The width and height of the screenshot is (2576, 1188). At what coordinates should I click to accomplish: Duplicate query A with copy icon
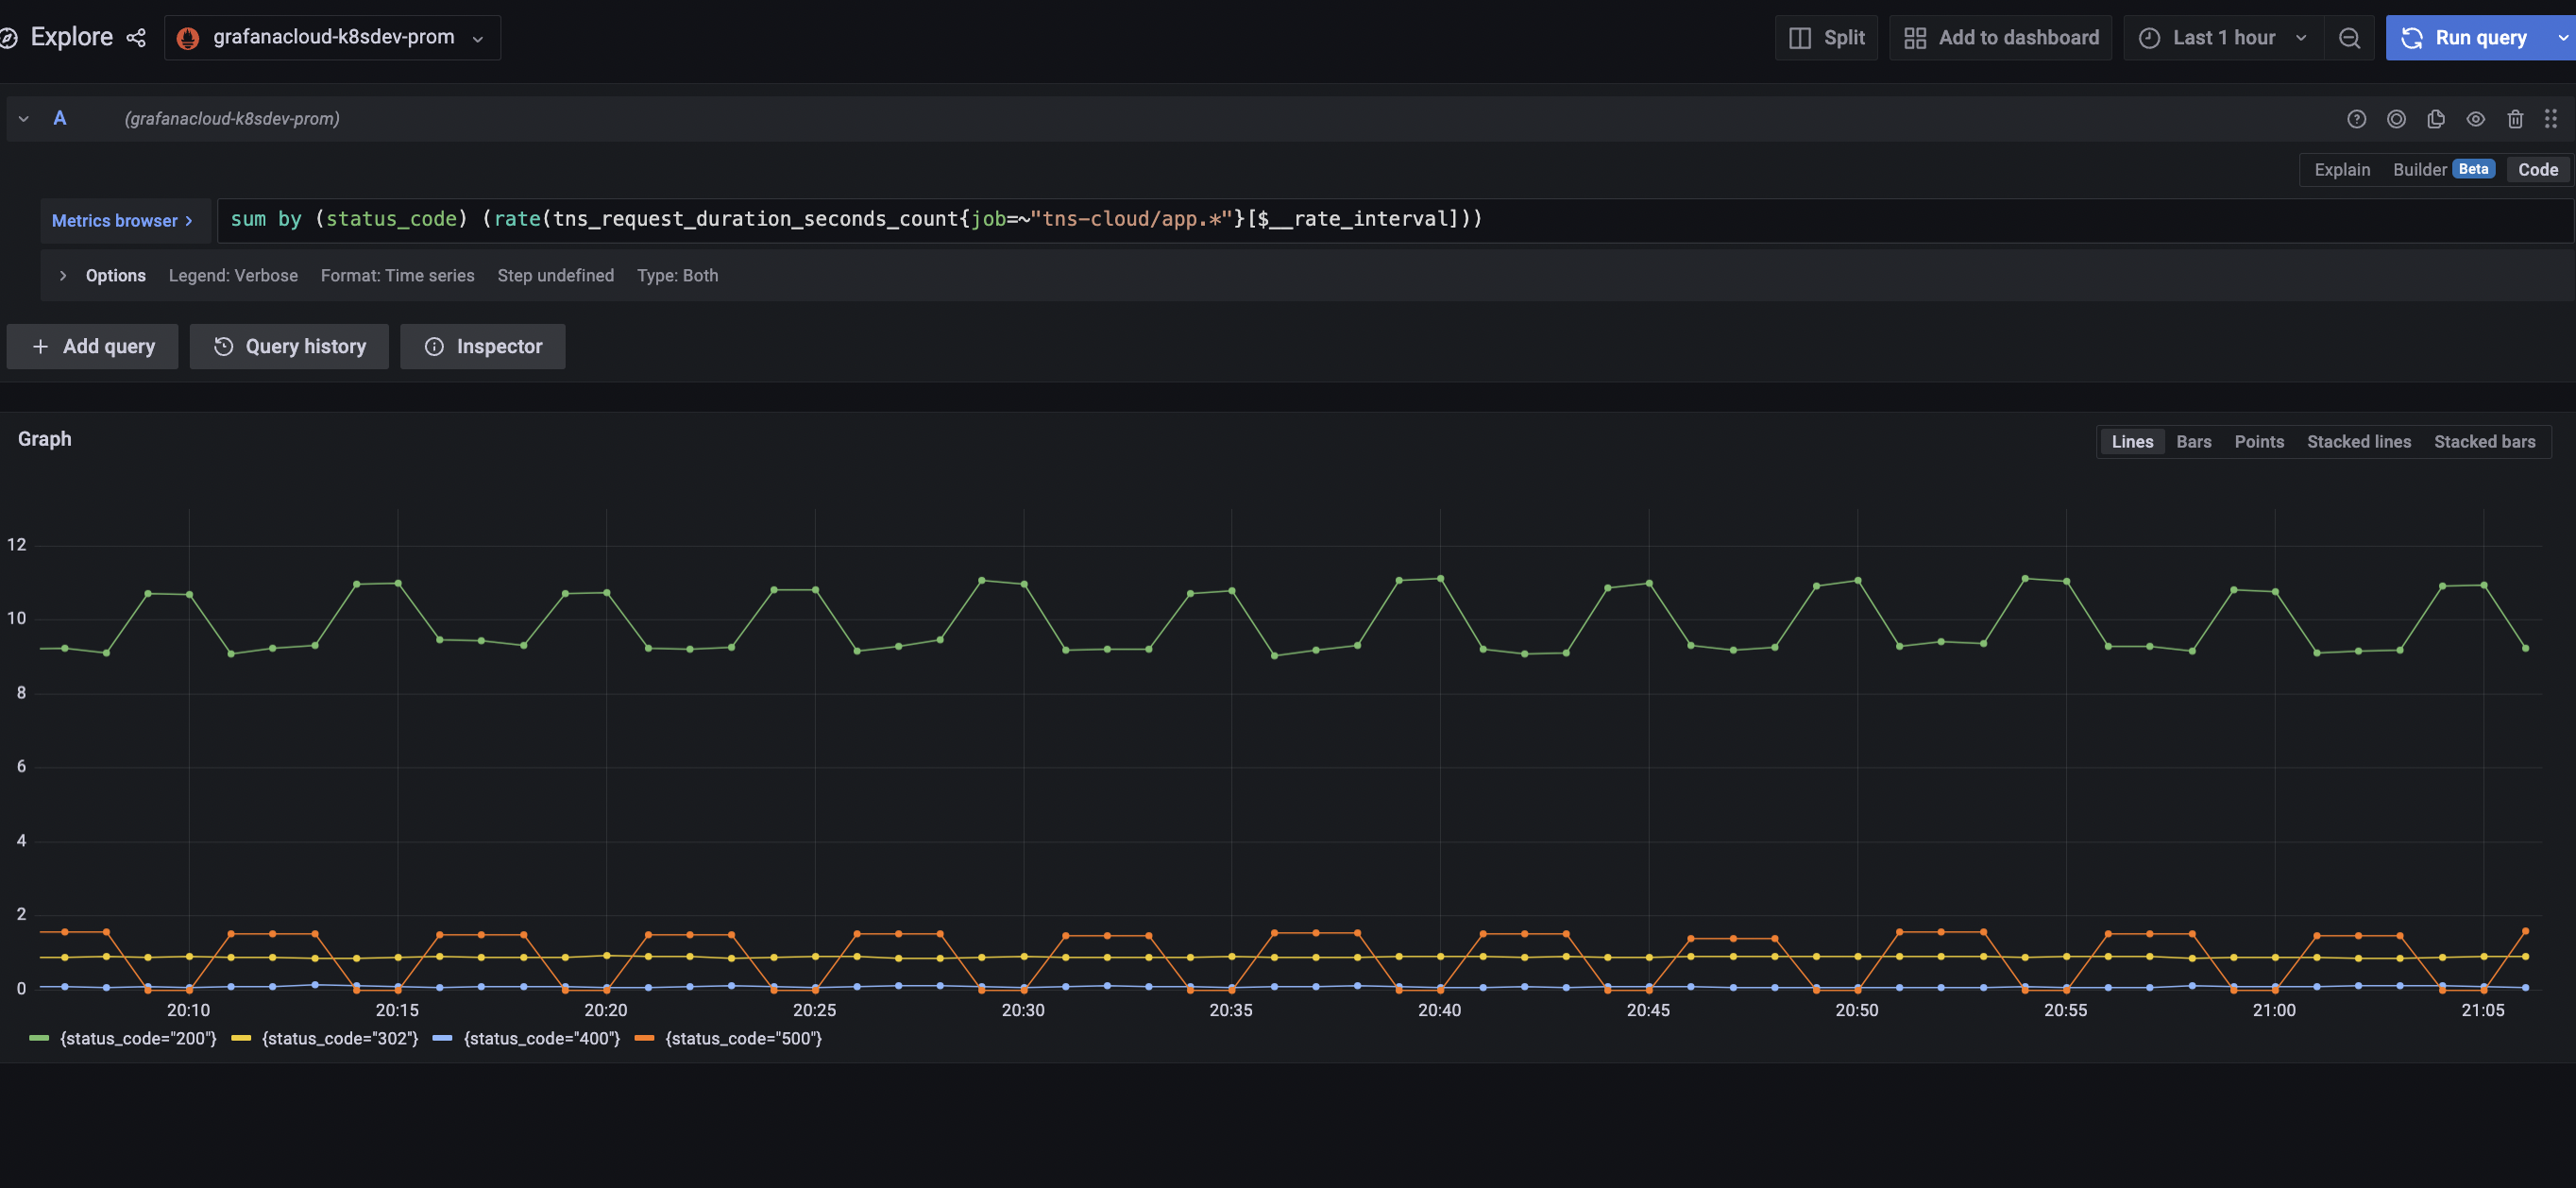[x=2436, y=119]
